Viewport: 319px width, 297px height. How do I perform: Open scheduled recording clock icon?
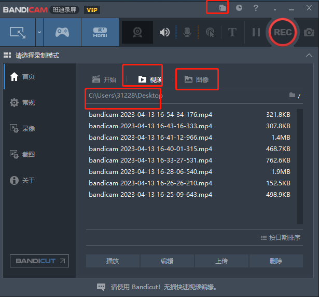tap(239, 8)
